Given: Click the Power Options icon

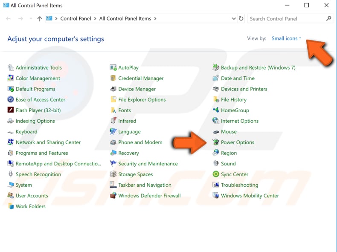Looking at the screenshot, I should tap(216, 142).
